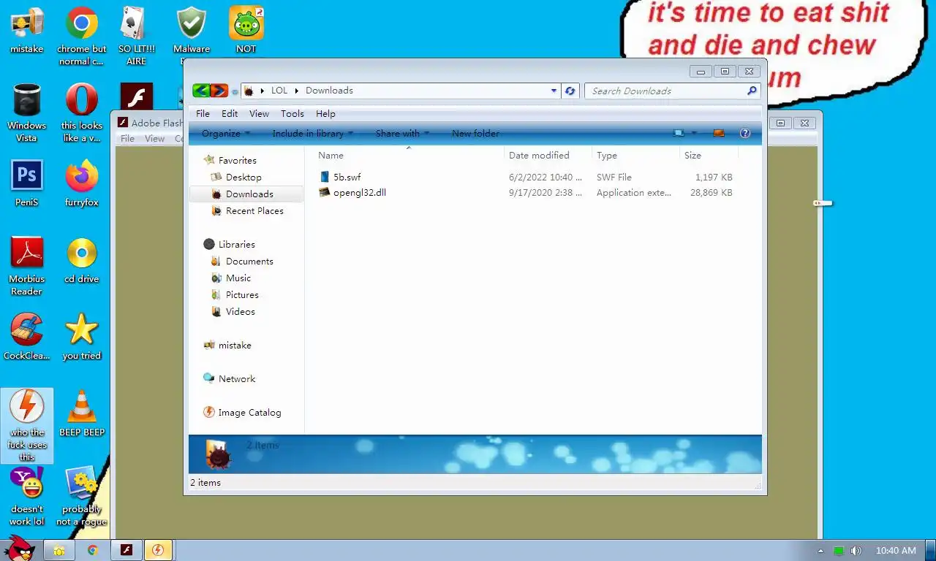Image resolution: width=936 pixels, height=561 pixels.
Task: Open the File menu in Explorer
Action: point(203,114)
